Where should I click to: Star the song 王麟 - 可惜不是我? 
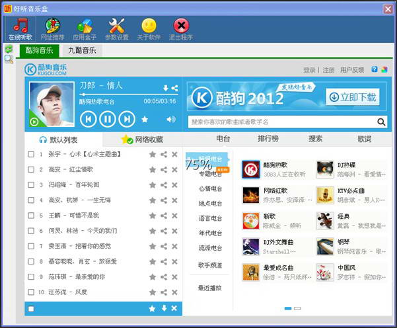[153, 216]
